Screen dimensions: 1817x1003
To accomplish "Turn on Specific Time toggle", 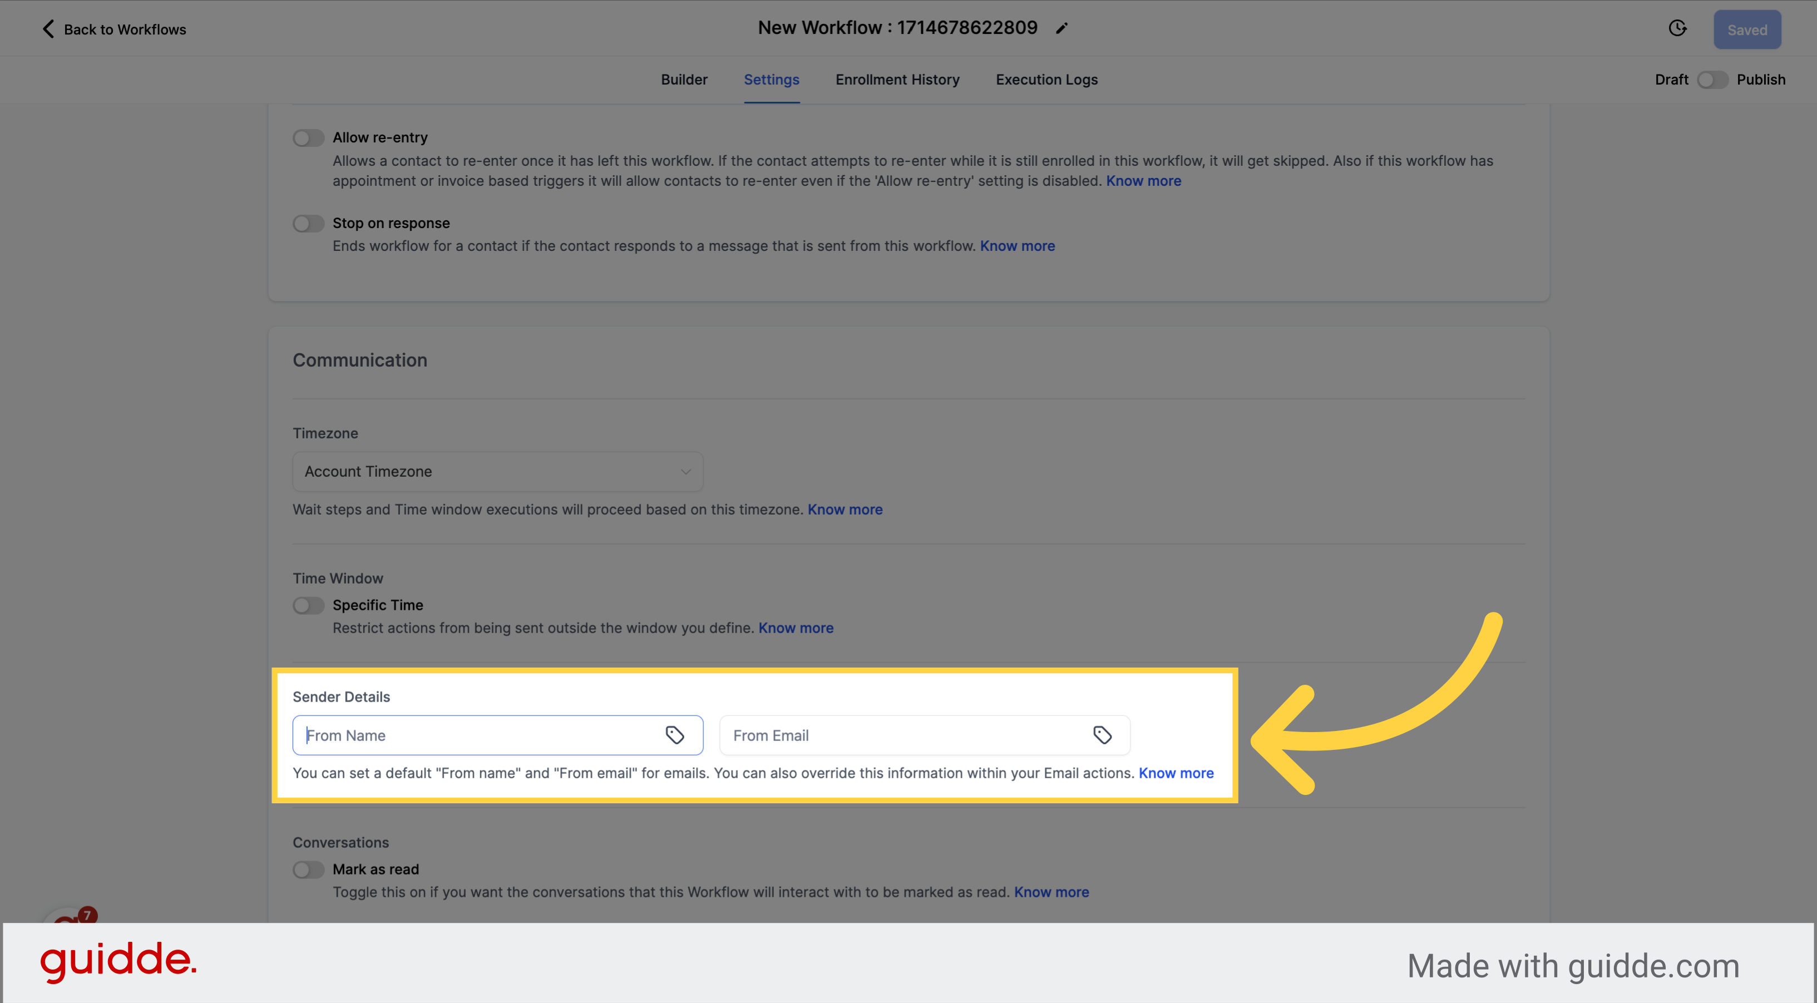I will click(308, 605).
